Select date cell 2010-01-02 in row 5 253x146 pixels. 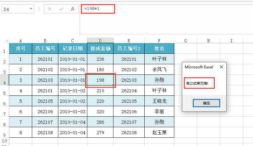point(73,90)
